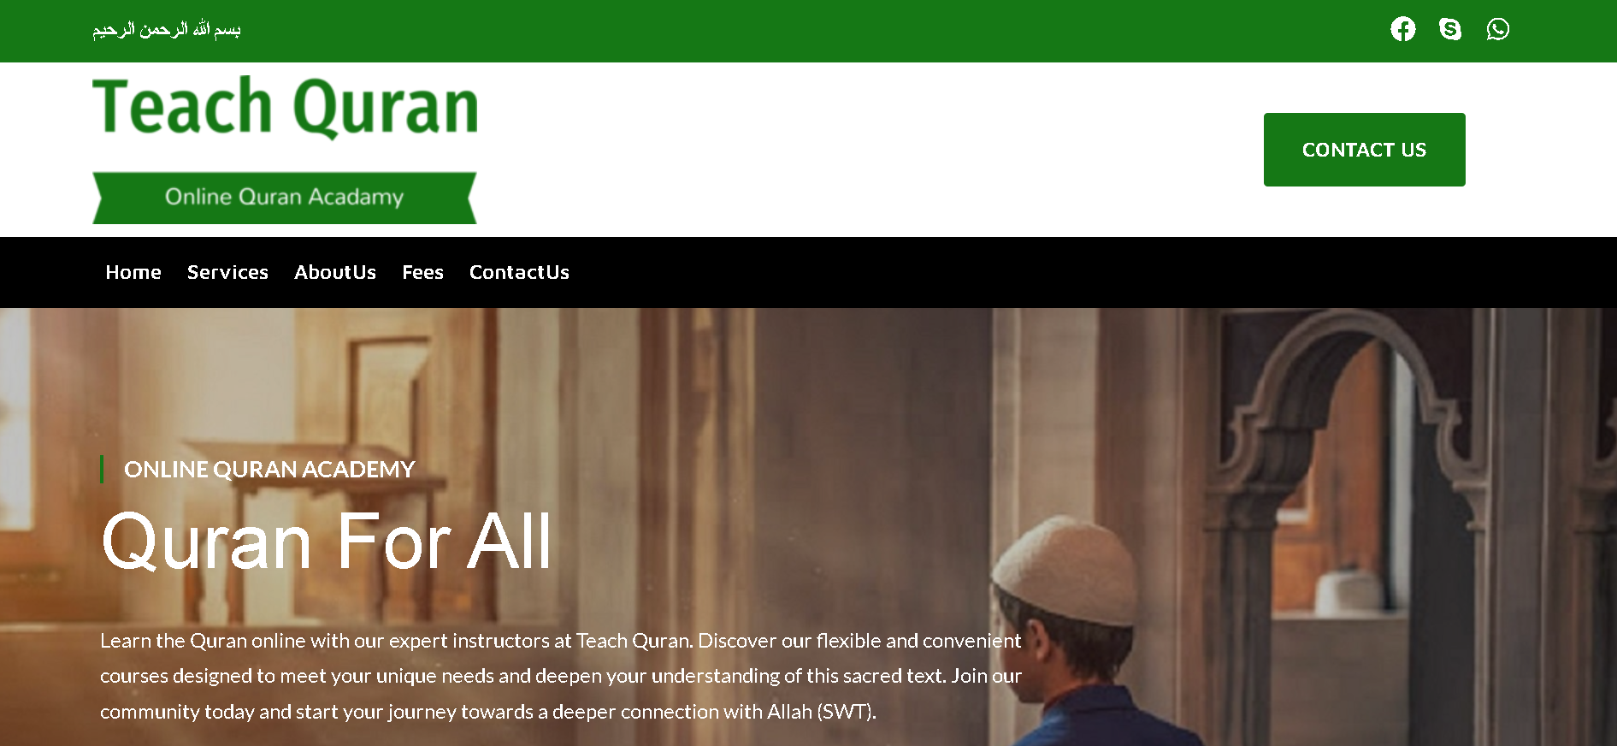Click the hero description paragraph
This screenshot has height=746, width=1617.
(x=561, y=676)
